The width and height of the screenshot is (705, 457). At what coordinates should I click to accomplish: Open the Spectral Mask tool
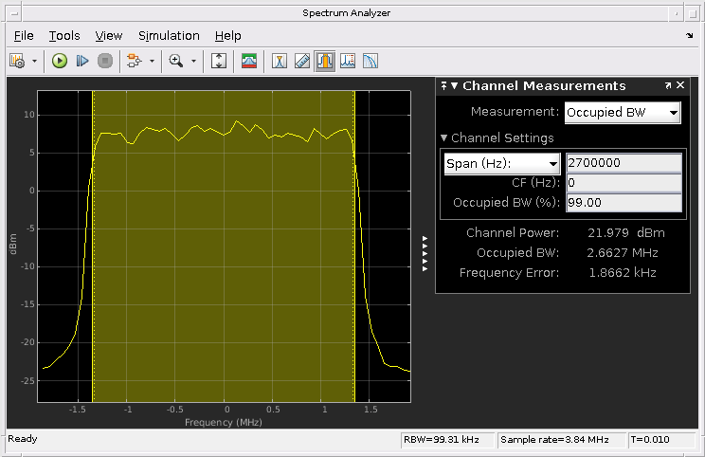[x=249, y=61]
